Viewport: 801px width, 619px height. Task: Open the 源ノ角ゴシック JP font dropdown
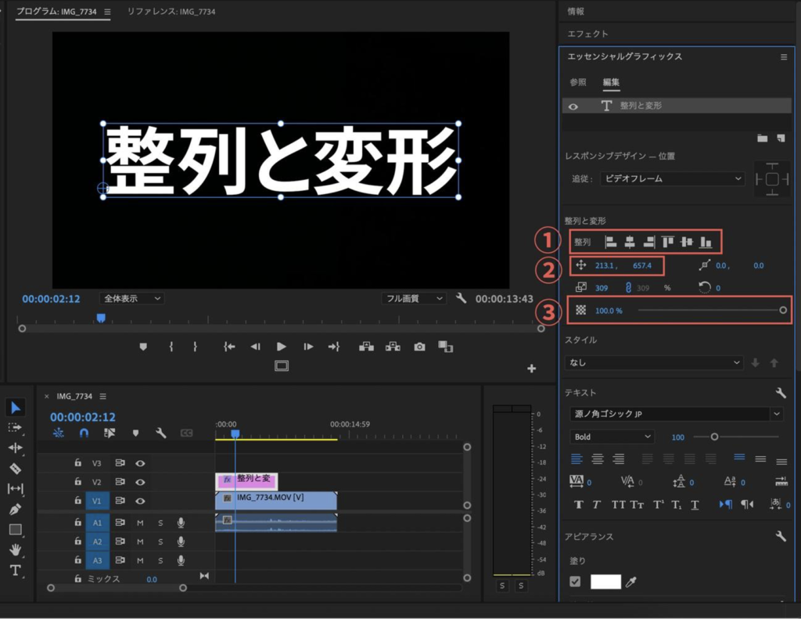(676, 413)
